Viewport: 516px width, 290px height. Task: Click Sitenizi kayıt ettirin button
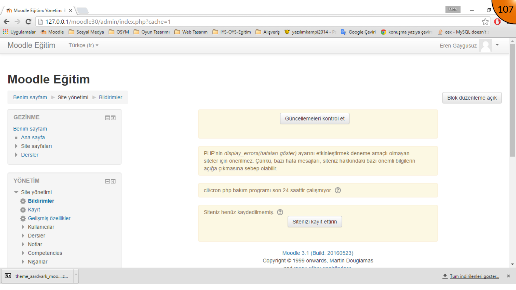point(315,222)
